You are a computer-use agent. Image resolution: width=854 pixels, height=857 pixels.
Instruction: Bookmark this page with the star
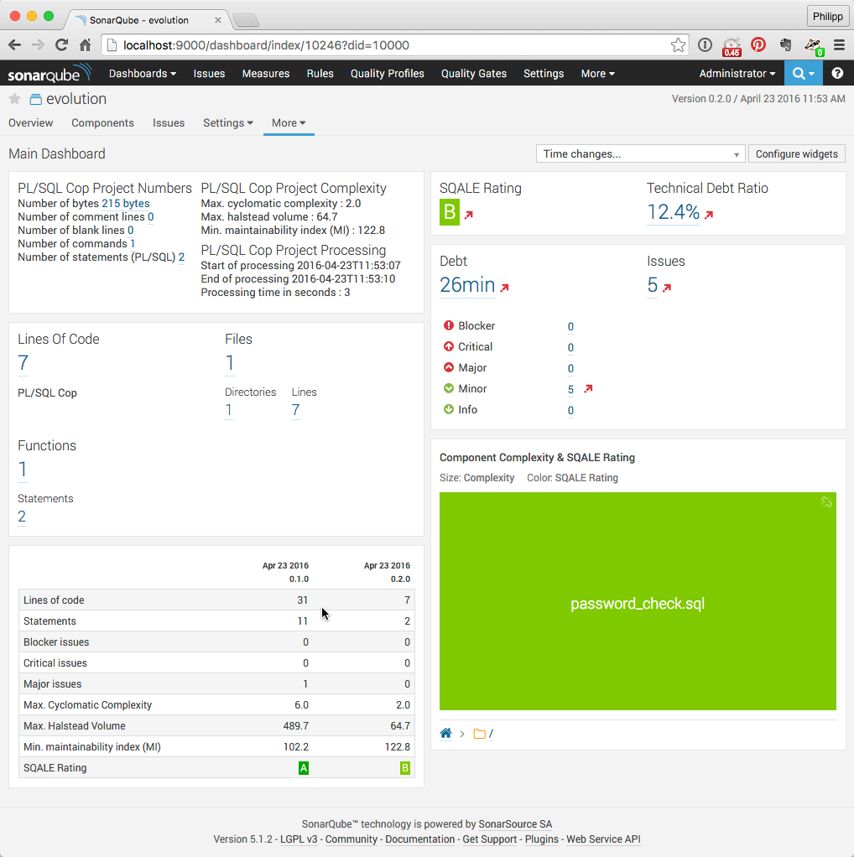pyautogui.click(x=678, y=45)
